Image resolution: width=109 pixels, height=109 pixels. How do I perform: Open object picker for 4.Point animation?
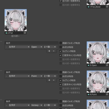[107, 94]
